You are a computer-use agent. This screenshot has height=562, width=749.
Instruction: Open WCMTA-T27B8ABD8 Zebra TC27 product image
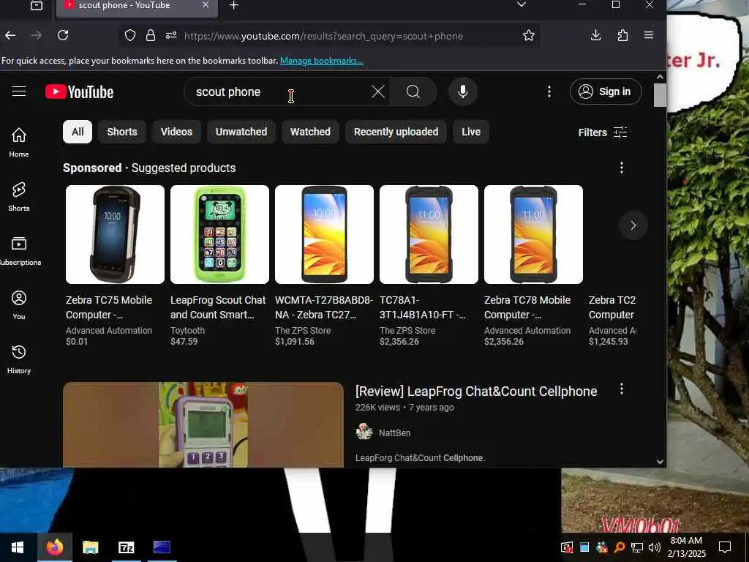[x=324, y=235]
